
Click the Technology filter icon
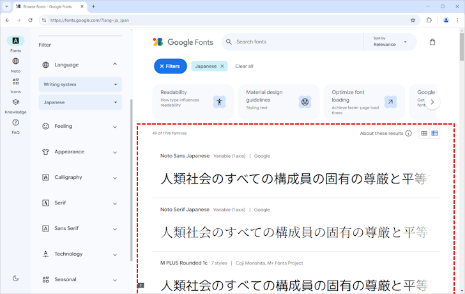[x=46, y=254]
